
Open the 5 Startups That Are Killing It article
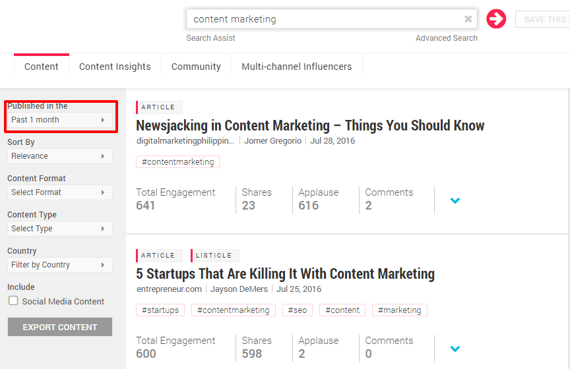(286, 274)
